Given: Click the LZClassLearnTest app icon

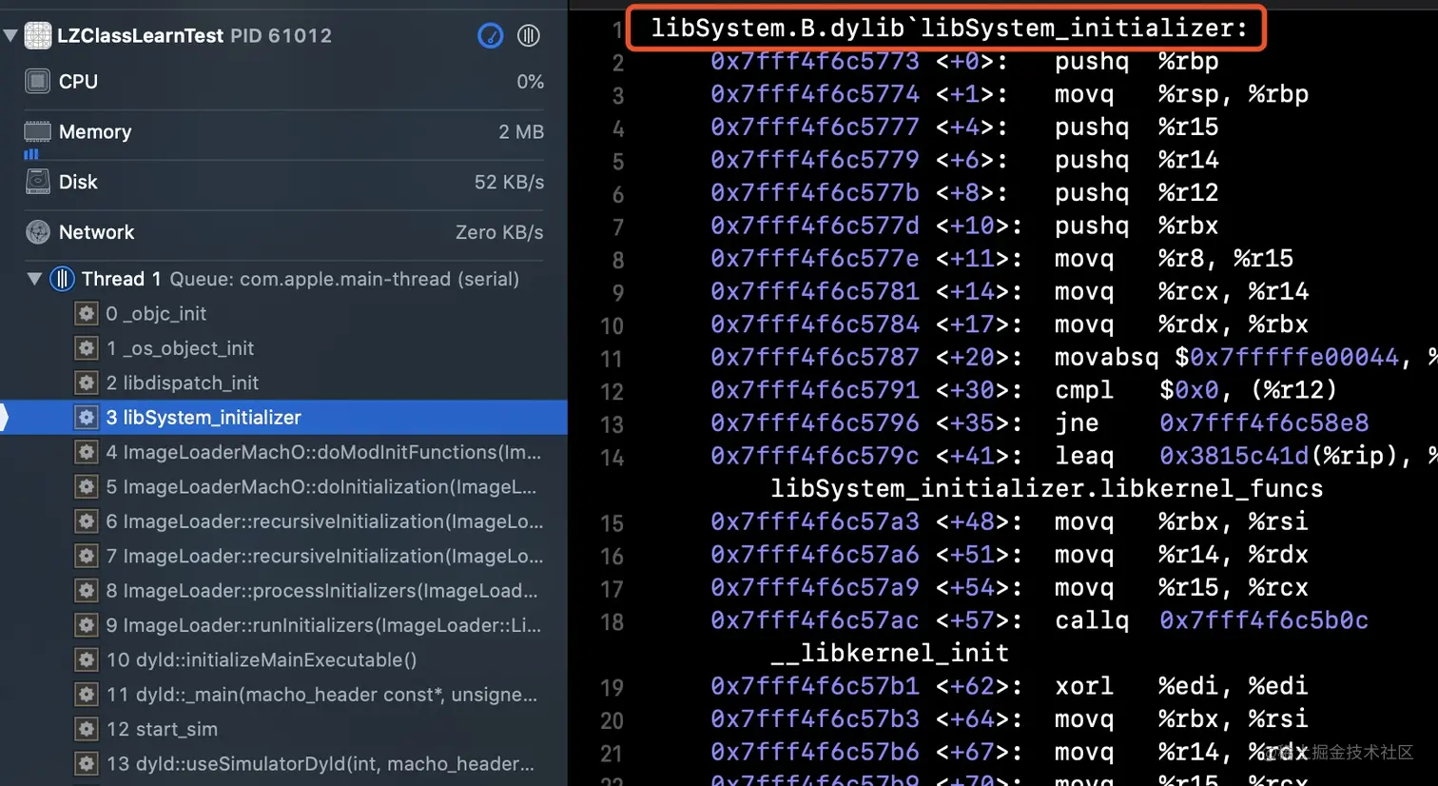Looking at the screenshot, I should 38,35.
